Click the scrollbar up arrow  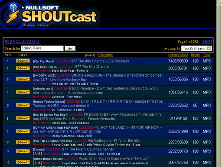click(x=219, y=2)
